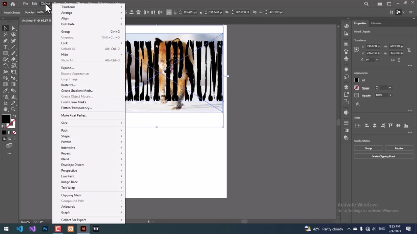Image resolution: width=417 pixels, height=234 pixels.
Task: Click the Make Clipping Mask button
Action: pyautogui.click(x=383, y=156)
